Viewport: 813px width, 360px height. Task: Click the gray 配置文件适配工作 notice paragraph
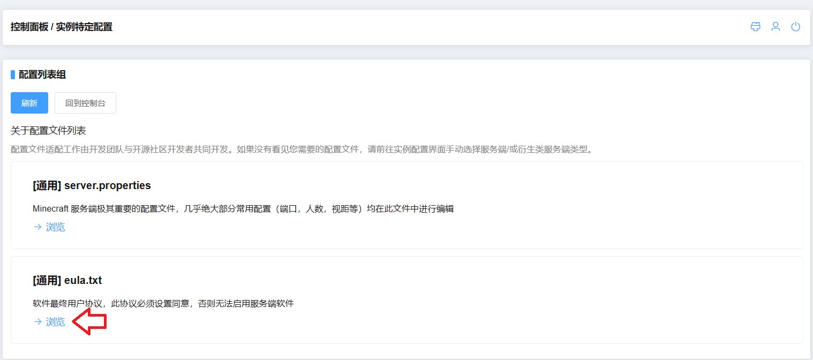click(x=302, y=149)
